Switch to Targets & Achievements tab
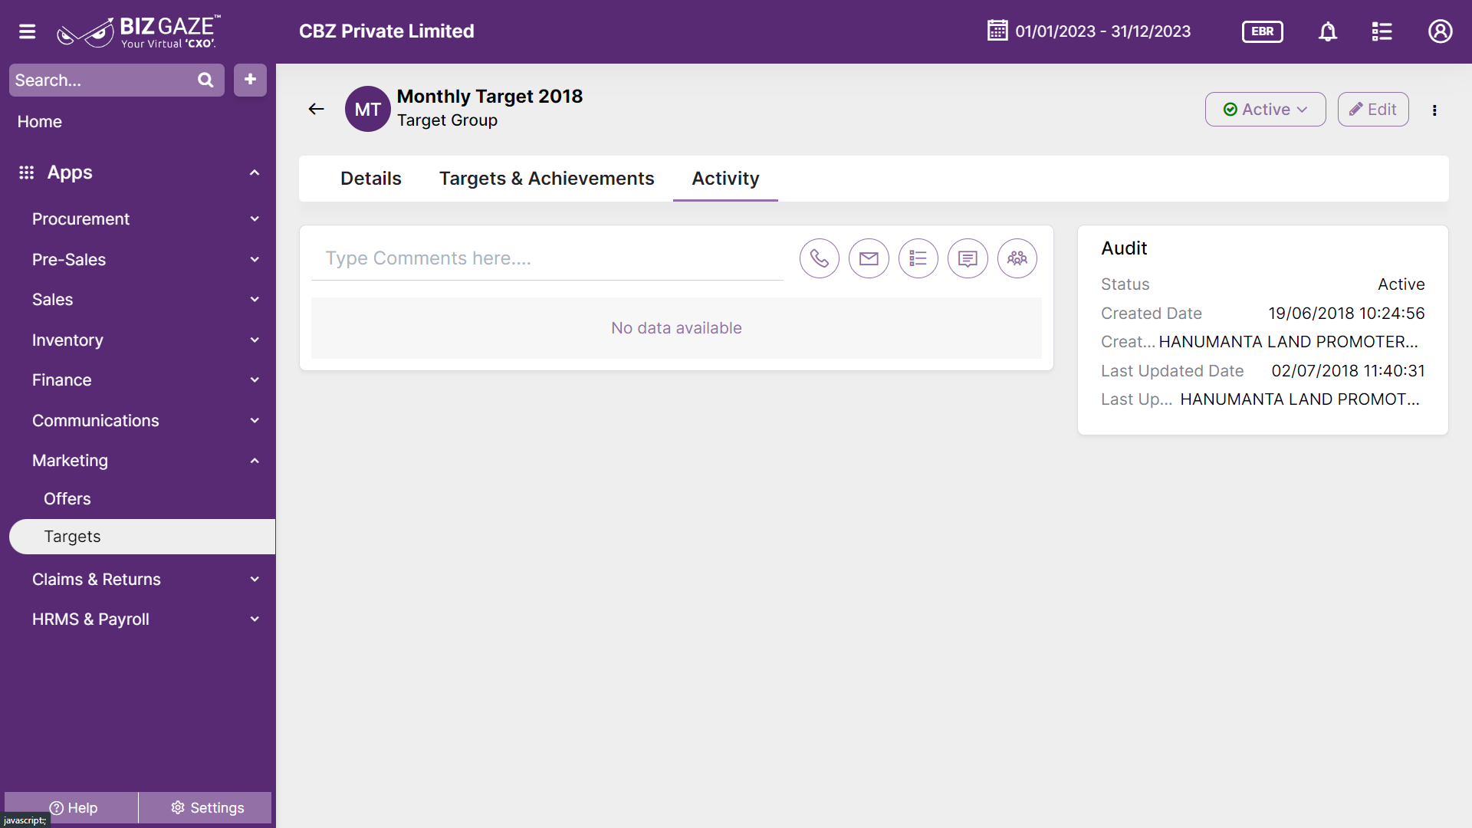 coord(547,179)
